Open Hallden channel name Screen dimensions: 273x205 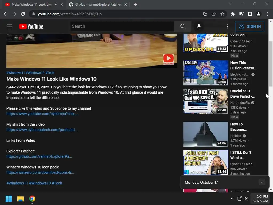[x=236, y=136]
